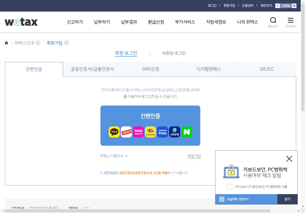Switch to 비회원 로그인
This screenshot has height=213, width=305.
click(174, 53)
